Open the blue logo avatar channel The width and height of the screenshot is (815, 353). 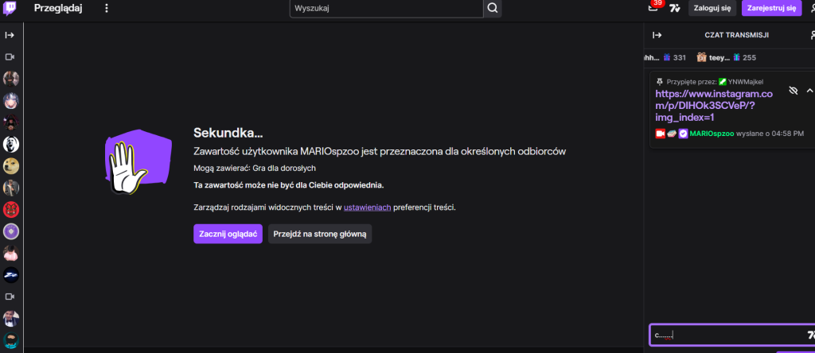11,274
